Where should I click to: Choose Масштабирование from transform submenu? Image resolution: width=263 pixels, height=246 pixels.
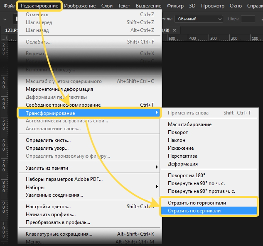[189, 124]
